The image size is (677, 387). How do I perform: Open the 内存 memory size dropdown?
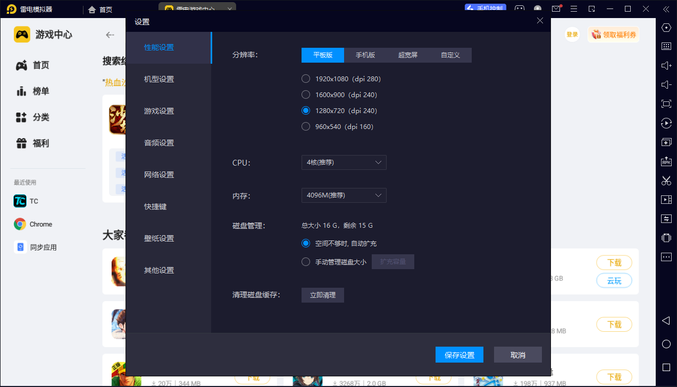[344, 195]
